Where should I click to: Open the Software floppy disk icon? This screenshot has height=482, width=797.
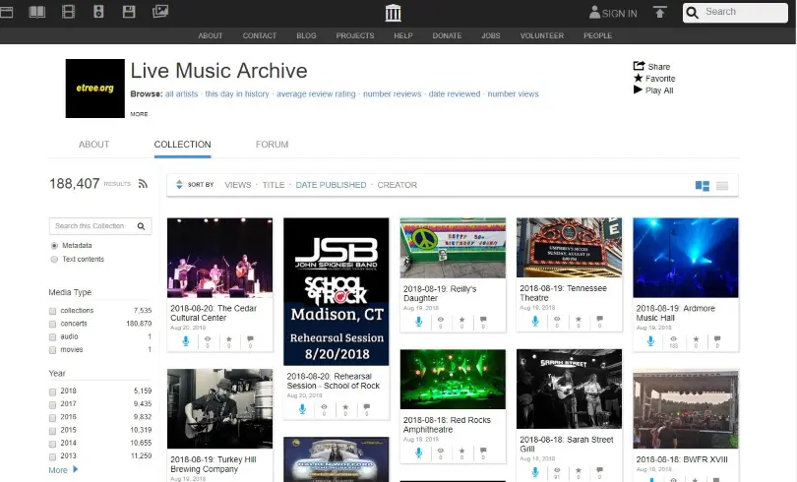coord(129,12)
